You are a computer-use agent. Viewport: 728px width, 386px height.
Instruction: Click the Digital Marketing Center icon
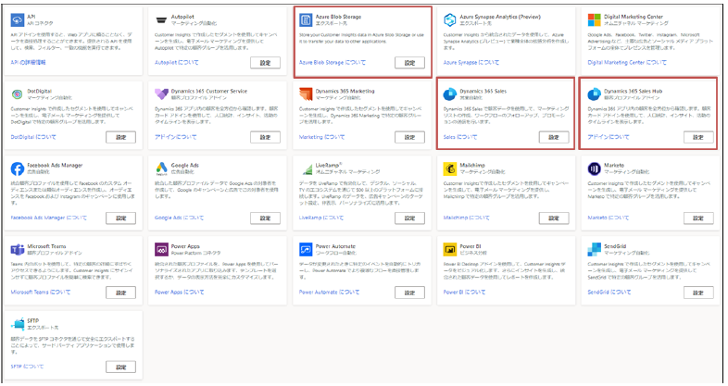click(x=594, y=20)
